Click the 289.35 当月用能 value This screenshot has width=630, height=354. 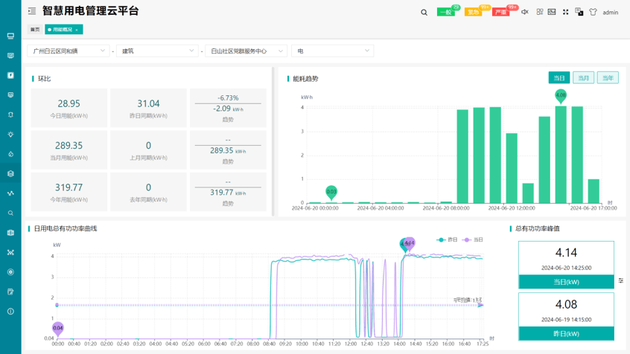(x=69, y=145)
